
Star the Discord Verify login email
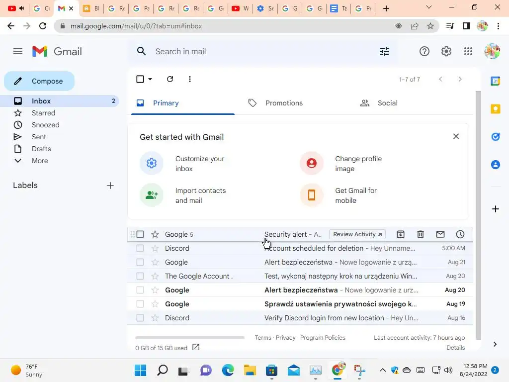point(155,318)
